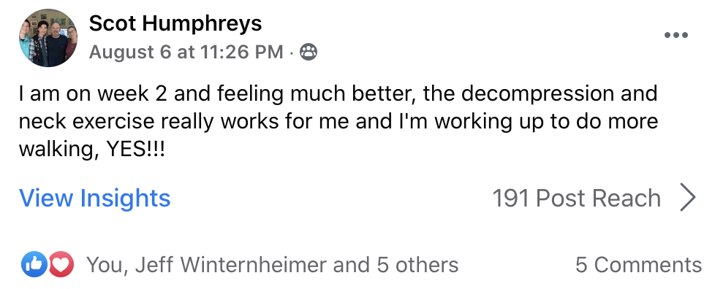Viewport: 715px width, 289px height.
Task: Click 'Post Reach' label text
Action: 598,199
